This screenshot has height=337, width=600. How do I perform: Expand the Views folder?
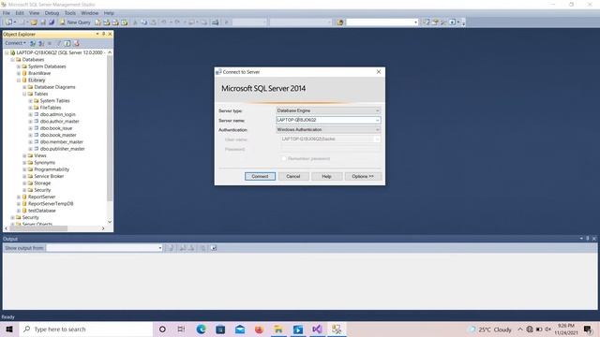point(24,155)
